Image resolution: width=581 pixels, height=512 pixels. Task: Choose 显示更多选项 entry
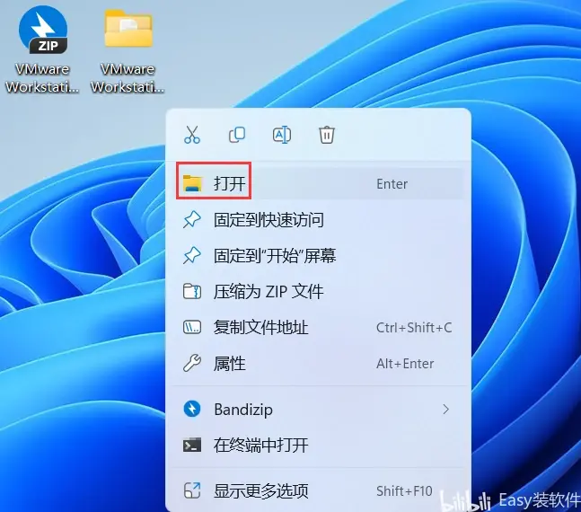point(319,491)
